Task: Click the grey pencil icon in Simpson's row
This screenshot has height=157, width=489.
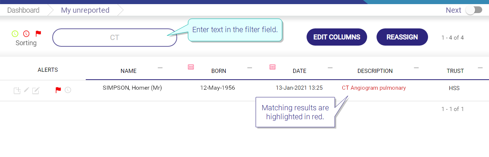Action: (26, 90)
